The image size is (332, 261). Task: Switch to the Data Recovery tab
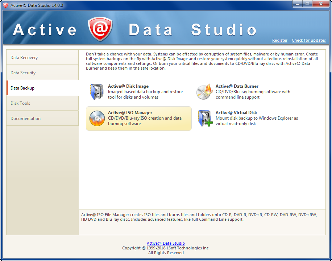(42, 57)
